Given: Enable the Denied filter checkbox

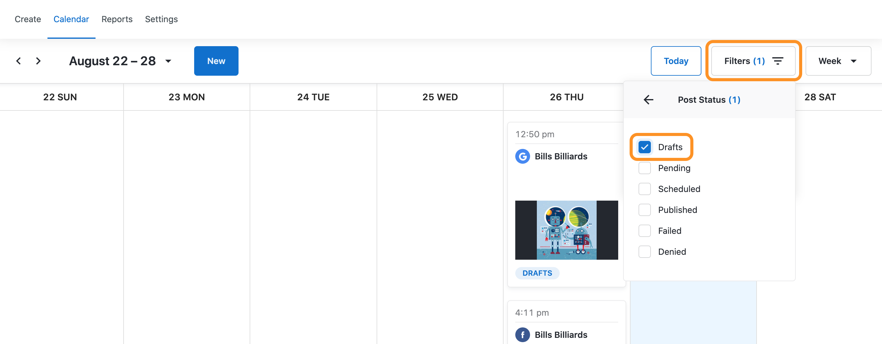Looking at the screenshot, I should click(645, 252).
